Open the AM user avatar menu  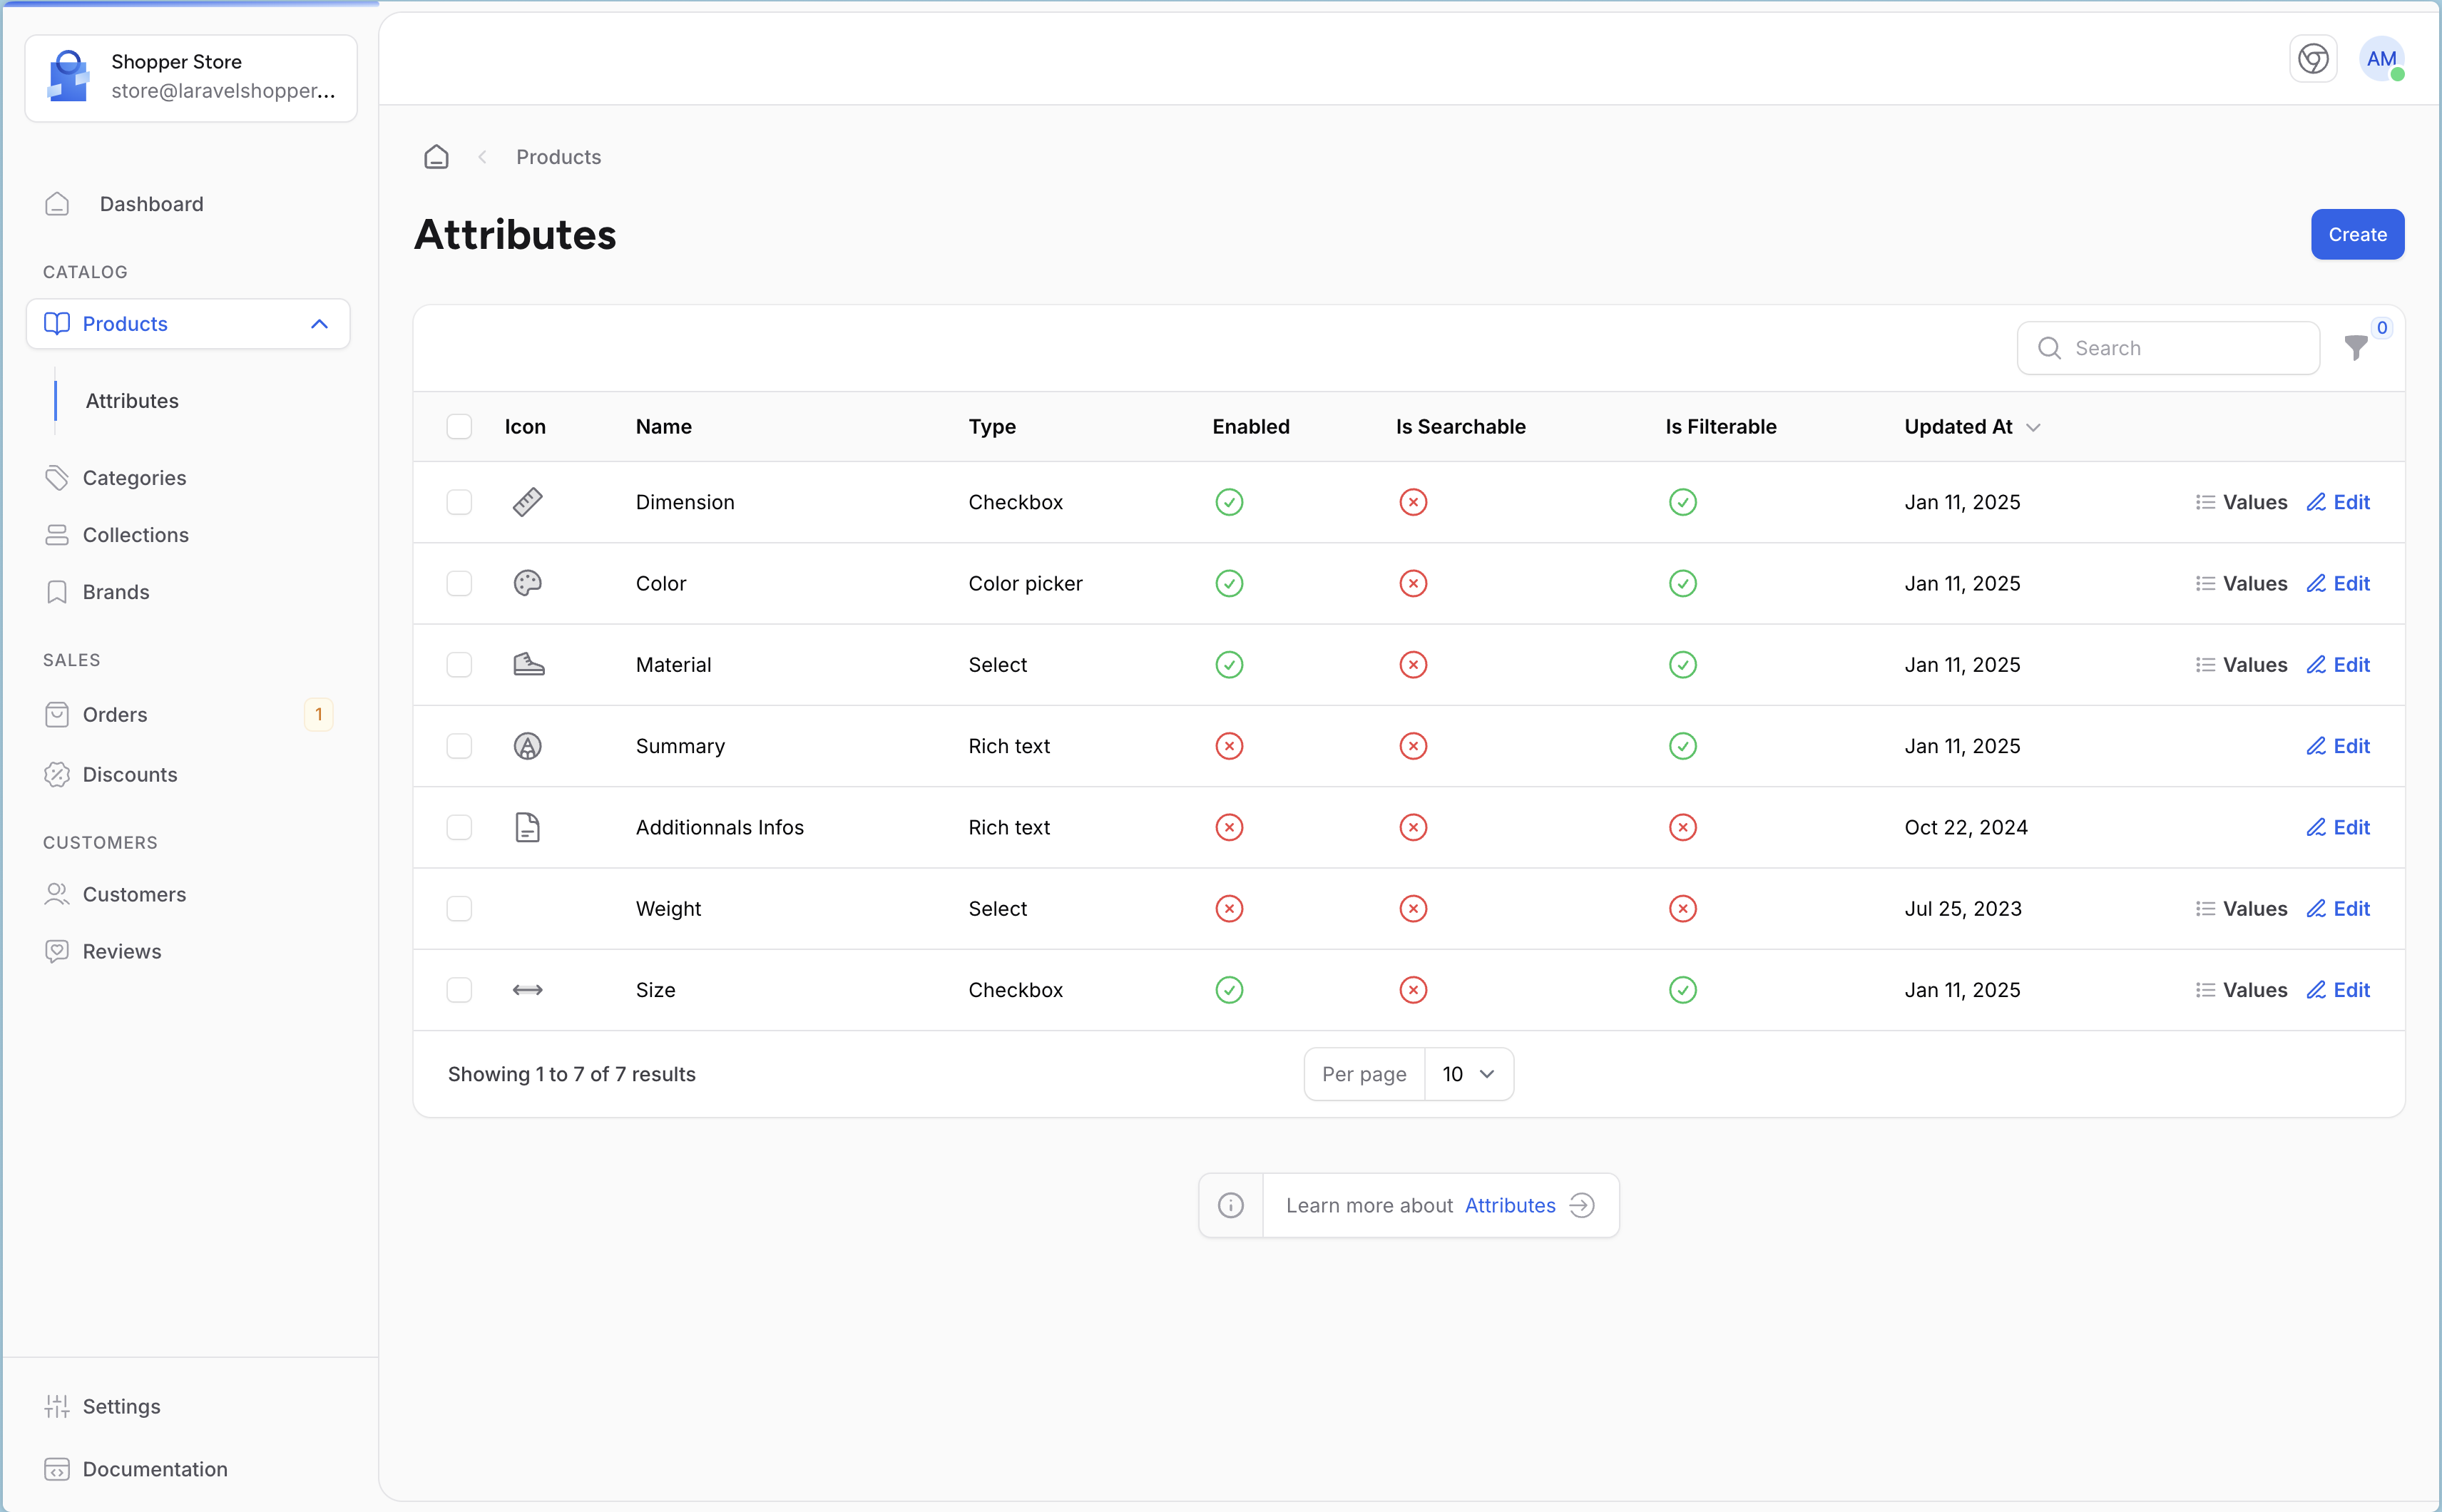click(2381, 59)
